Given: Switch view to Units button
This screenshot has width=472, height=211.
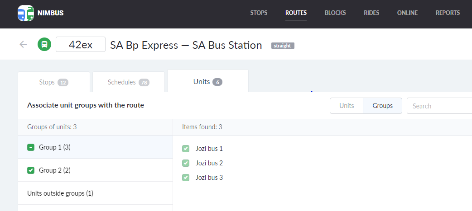Looking at the screenshot, I should click(347, 106).
